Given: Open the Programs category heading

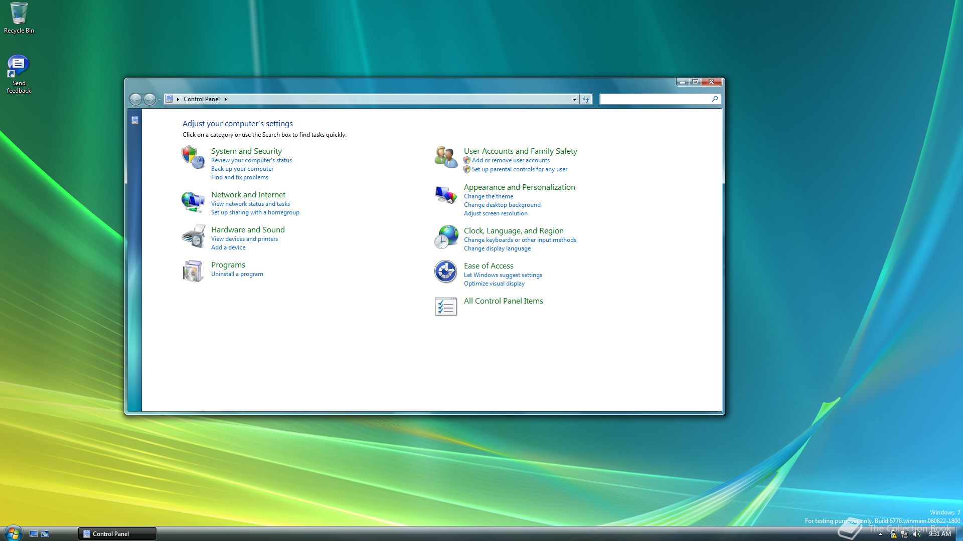Looking at the screenshot, I should tap(228, 264).
